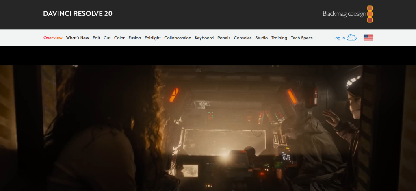Open the Cut page section

tap(107, 38)
